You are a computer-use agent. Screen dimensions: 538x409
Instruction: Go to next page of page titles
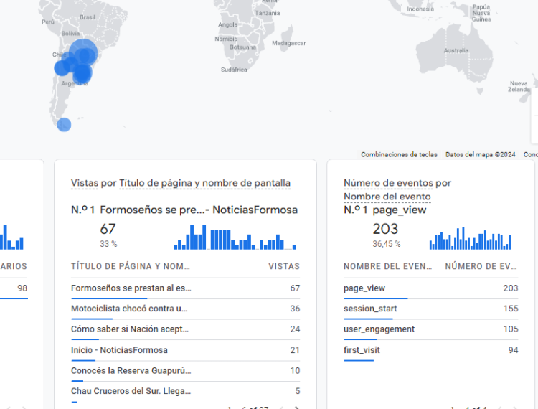(297, 408)
